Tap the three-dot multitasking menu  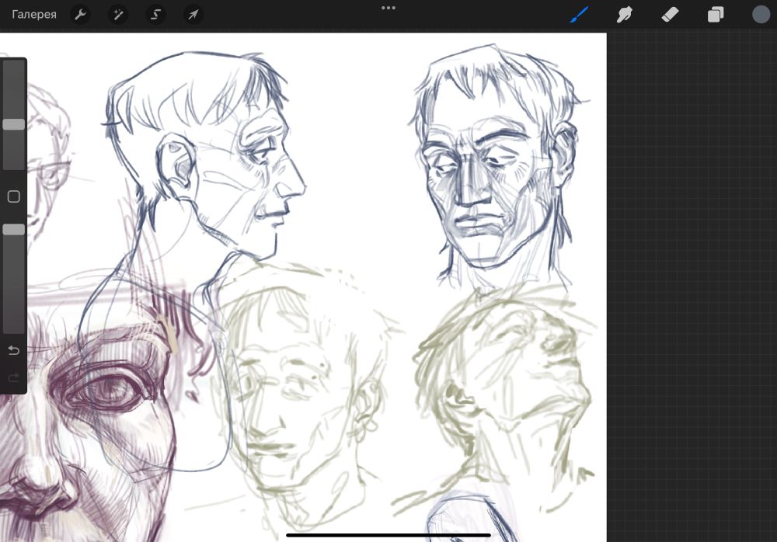point(388,8)
